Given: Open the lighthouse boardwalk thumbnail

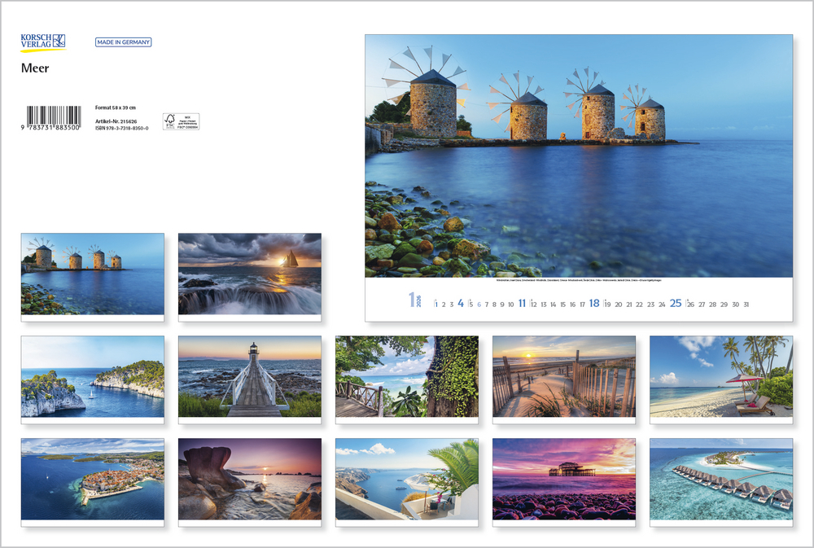Looking at the screenshot, I should click(x=249, y=376).
